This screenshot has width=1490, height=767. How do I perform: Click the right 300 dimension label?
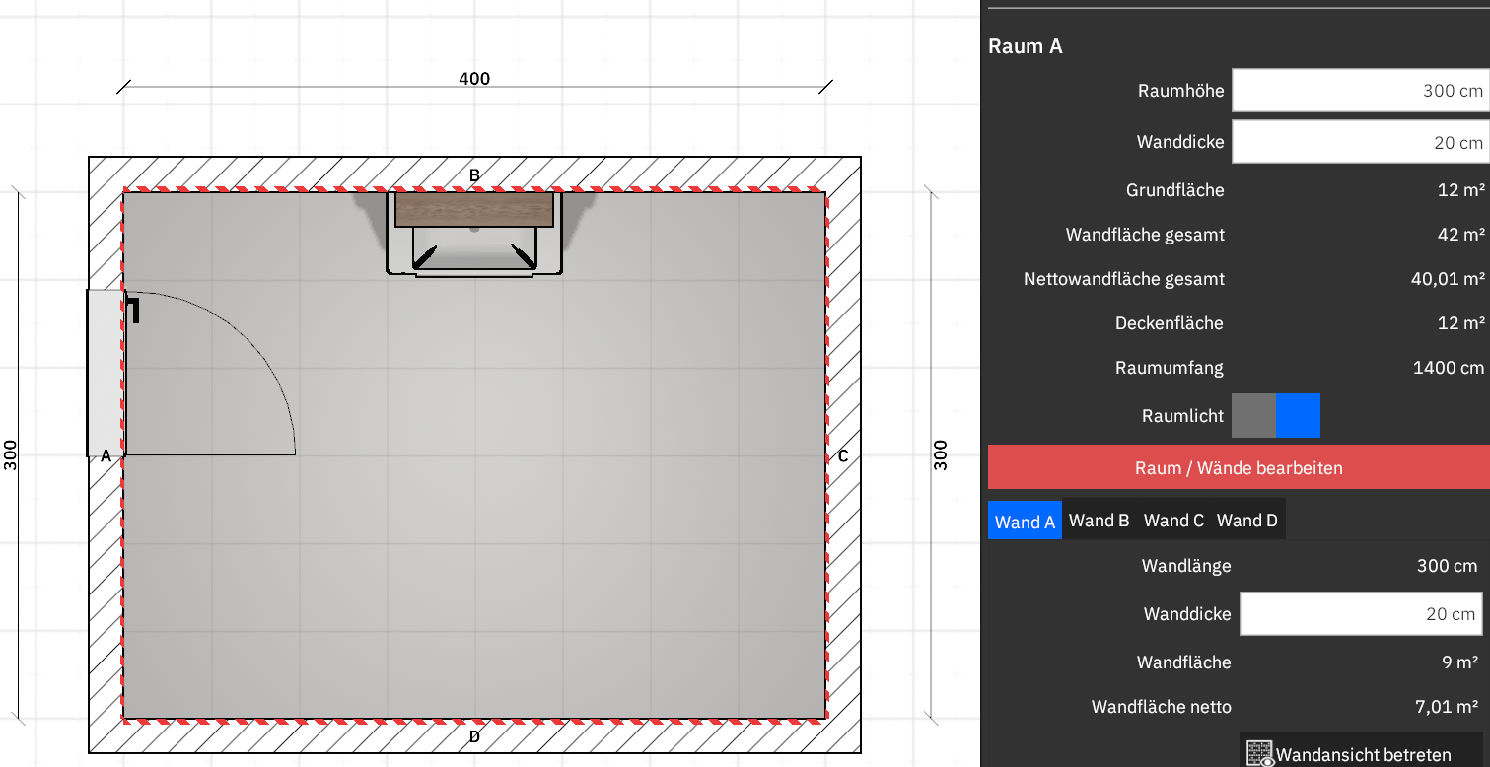(x=940, y=454)
